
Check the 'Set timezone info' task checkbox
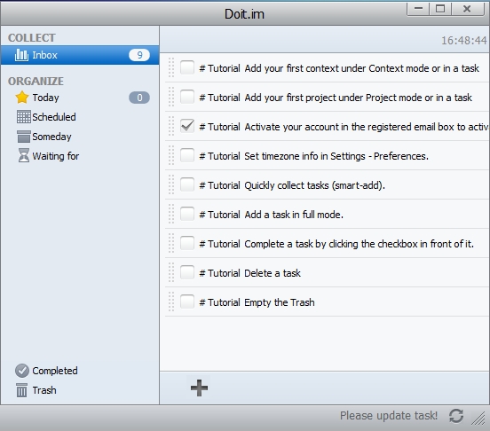pyautogui.click(x=187, y=155)
